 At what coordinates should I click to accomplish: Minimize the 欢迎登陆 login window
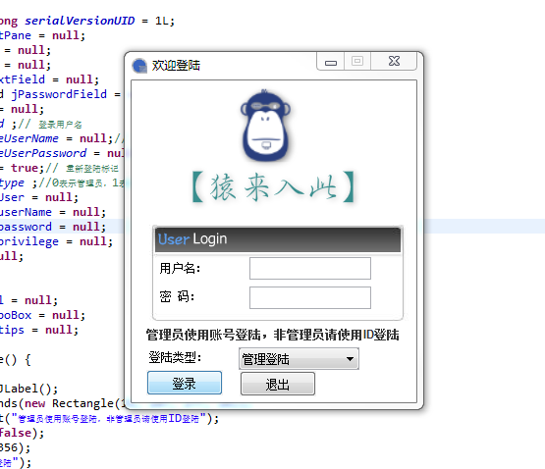point(331,62)
